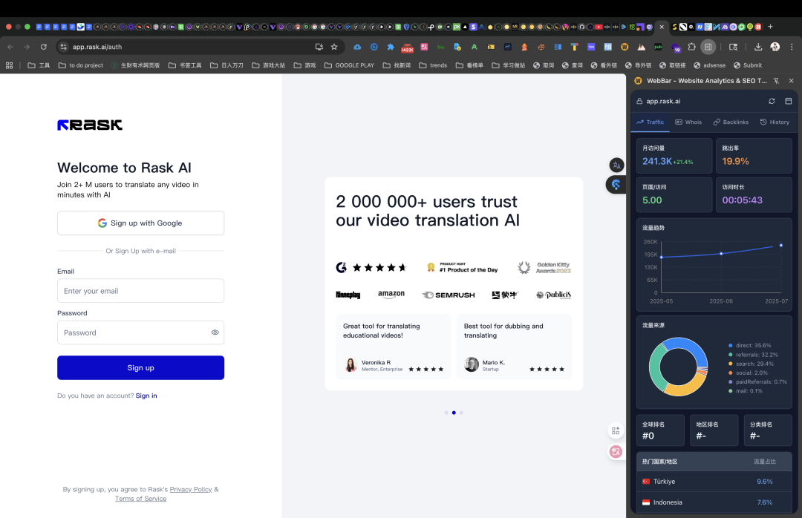Click the 2025-06 traffic chart point
802x518 pixels.
tap(721, 254)
